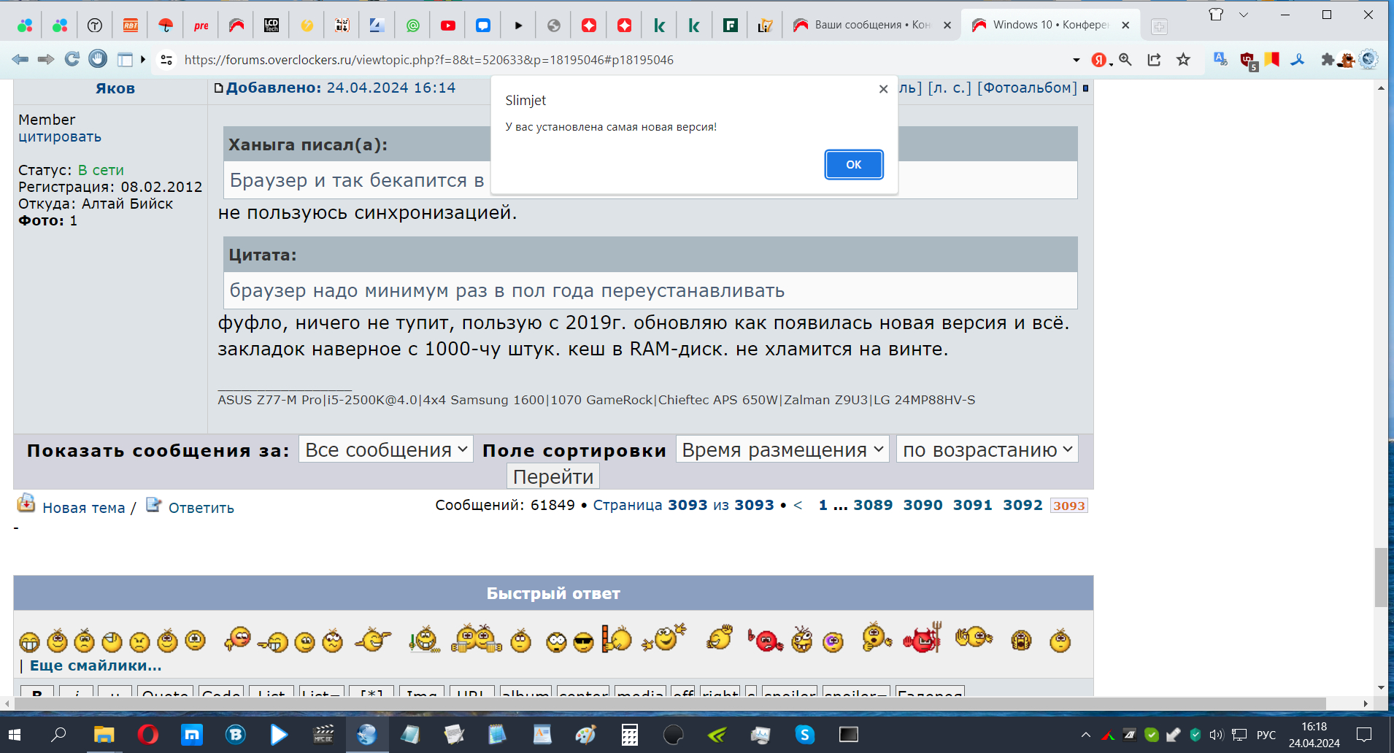Viewport: 1394px width, 753px height.
Task: Open the zoom magnifier icon in toolbar
Action: point(1125,60)
